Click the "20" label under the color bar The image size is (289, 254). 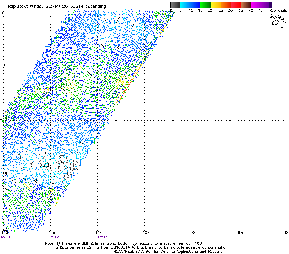(x=210, y=11)
